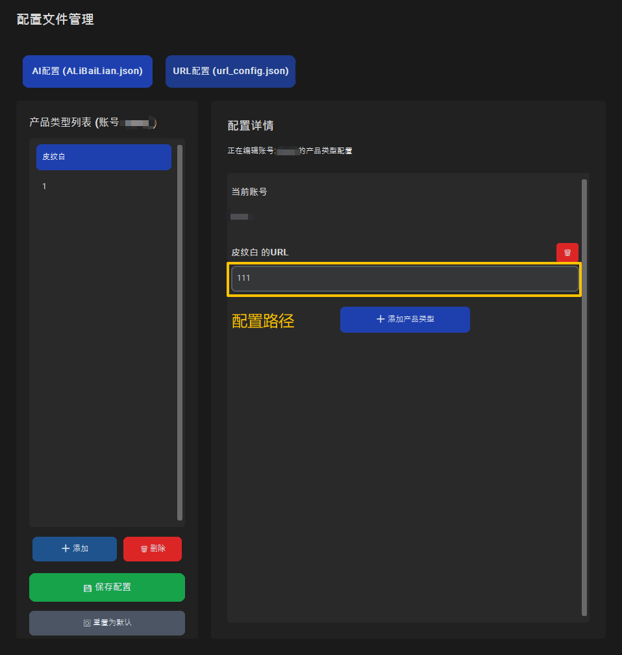622x655 pixels.
Task: Click the 配置详情 panel scrollbar
Action: pyautogui.click(x=584, y=396)
